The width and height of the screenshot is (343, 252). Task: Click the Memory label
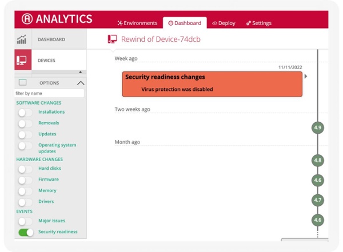click(47, 190)
